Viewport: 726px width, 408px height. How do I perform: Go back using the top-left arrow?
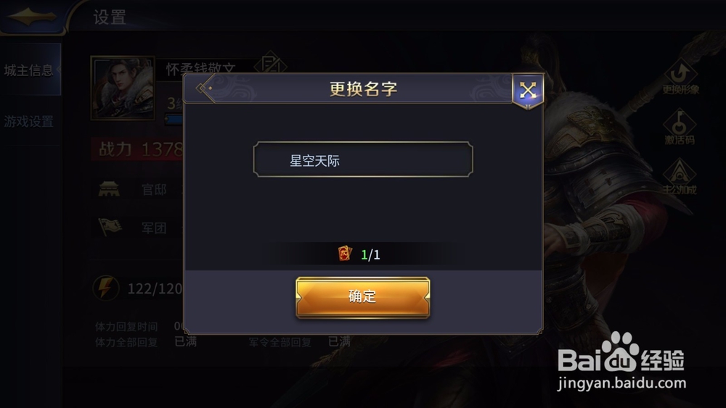point(31,17)
